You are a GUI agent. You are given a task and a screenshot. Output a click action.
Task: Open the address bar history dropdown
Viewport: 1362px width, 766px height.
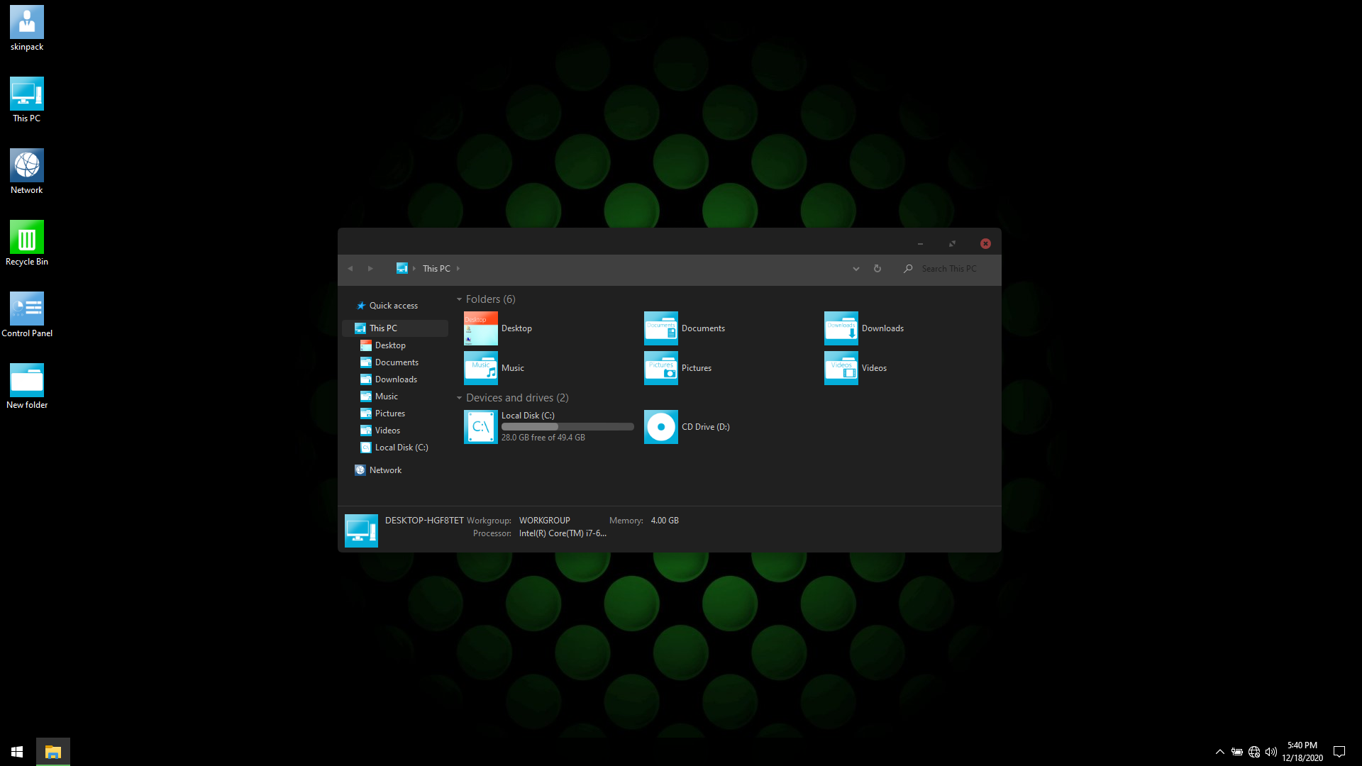click(856, 269)
